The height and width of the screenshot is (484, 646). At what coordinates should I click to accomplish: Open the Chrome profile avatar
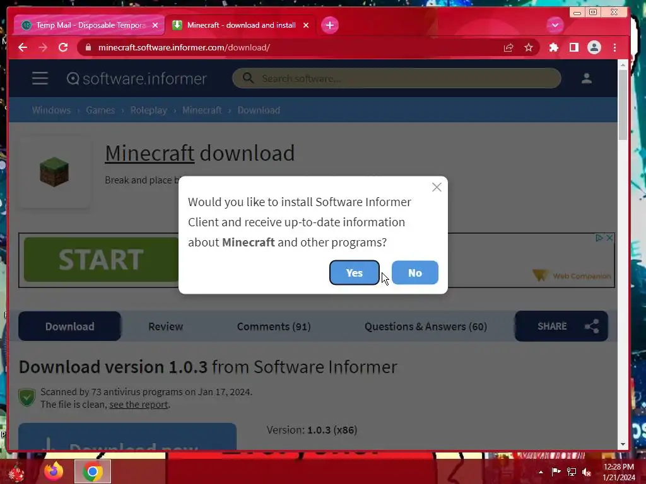594,47
